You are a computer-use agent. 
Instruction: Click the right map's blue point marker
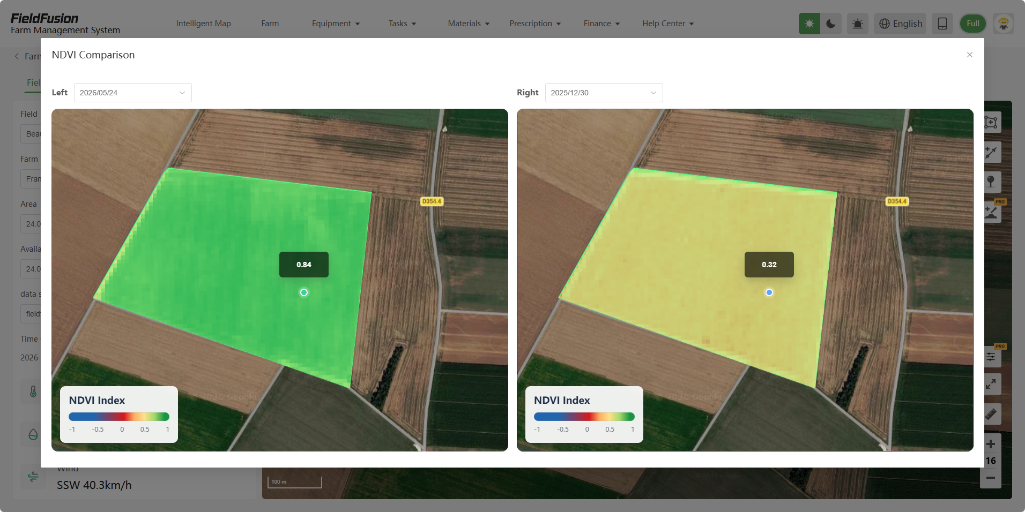(x=769, y=292)
